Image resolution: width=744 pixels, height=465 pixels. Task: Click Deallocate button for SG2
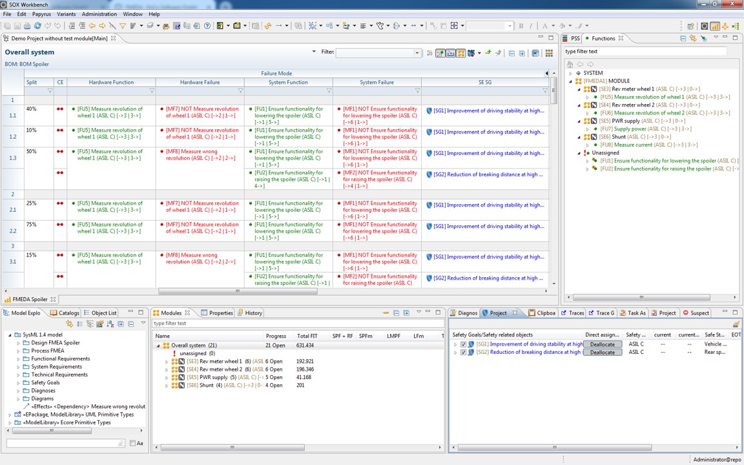(x=602, y=353)
